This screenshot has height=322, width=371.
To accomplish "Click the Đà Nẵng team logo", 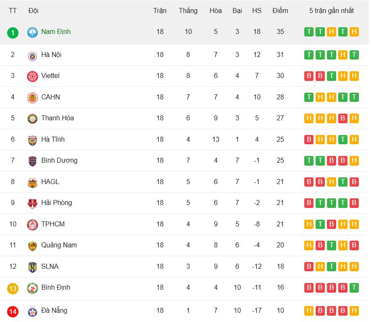I will pyautogui.click(x=32, y=312).
